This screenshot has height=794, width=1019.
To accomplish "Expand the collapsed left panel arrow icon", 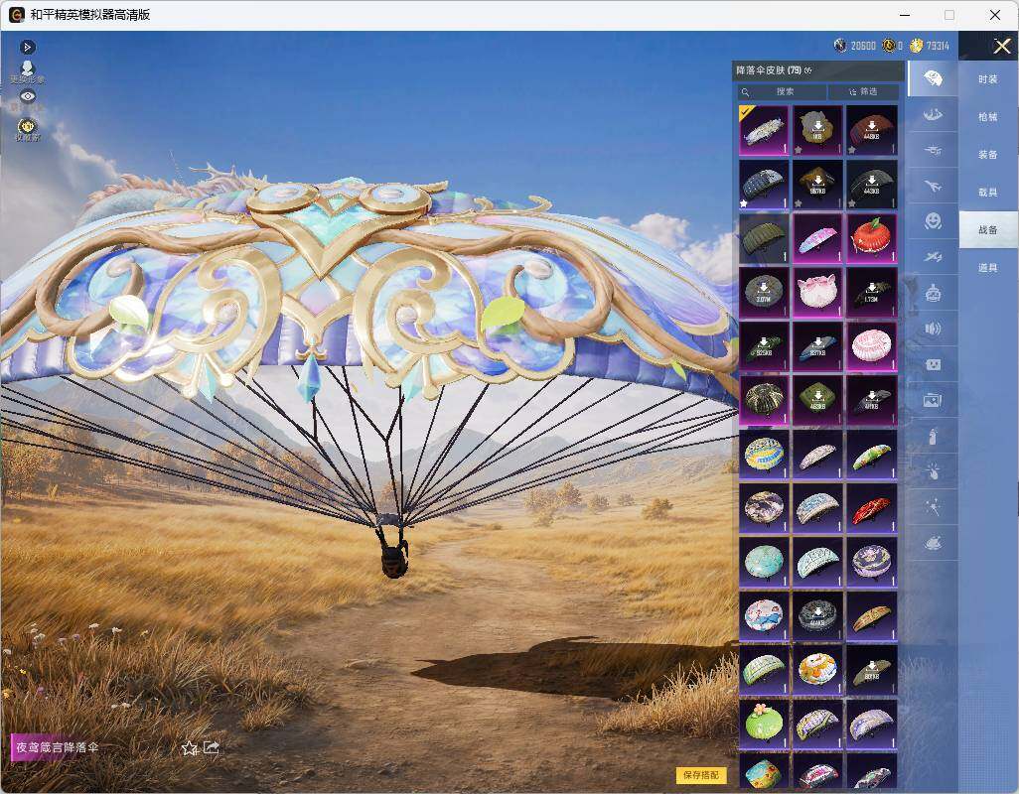I will coord(27,47).
